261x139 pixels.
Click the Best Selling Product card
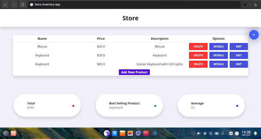point(129,106)
